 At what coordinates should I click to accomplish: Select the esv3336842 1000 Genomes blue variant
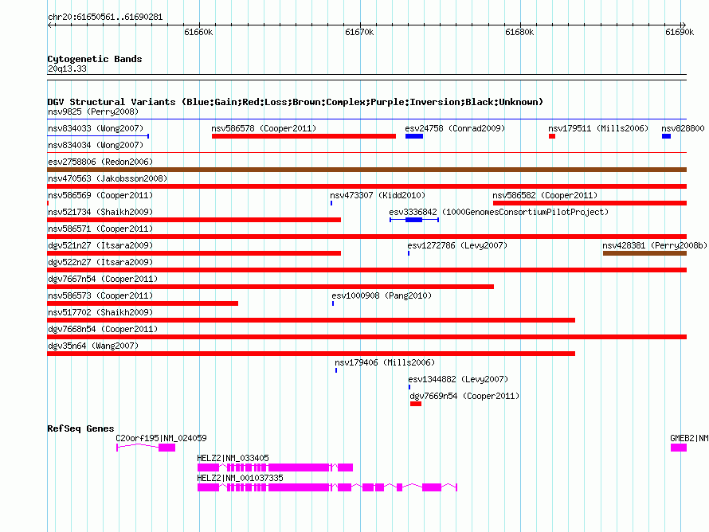click(413, 220)
